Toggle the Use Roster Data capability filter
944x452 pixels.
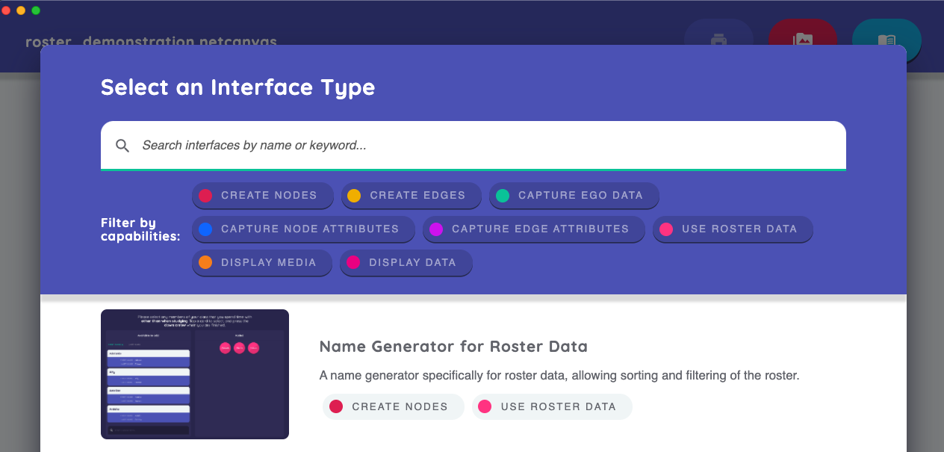[732, 229]
